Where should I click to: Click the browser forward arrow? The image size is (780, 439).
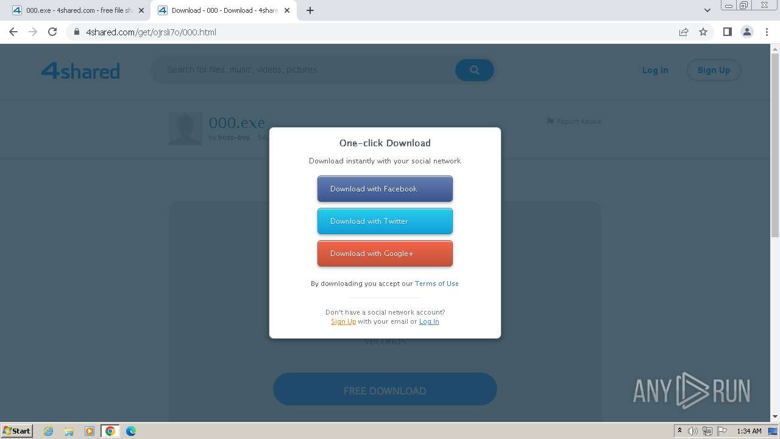(33, 32)
